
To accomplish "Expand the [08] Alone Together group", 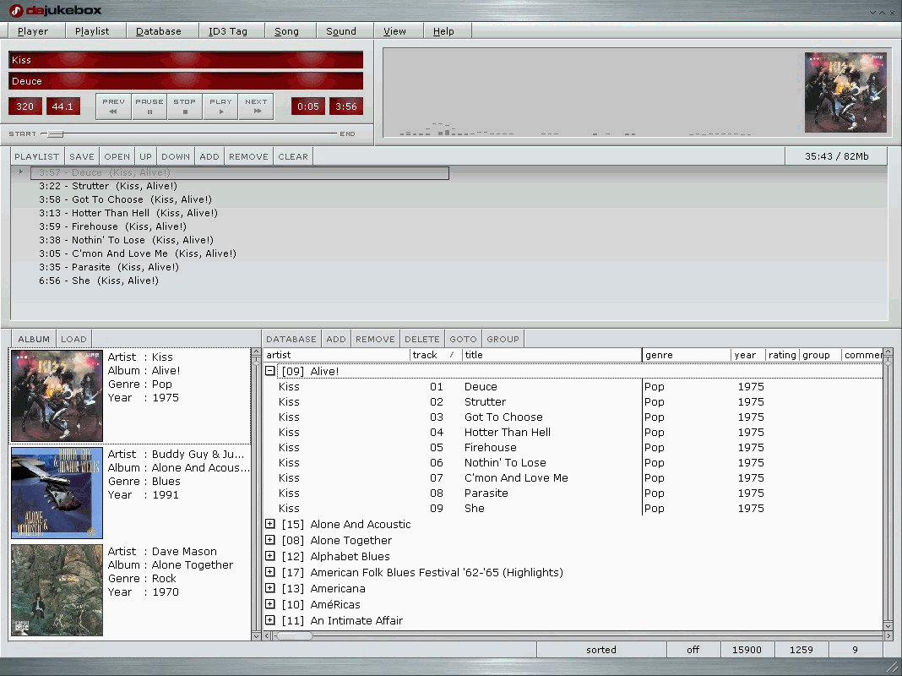I will (269, 540).
